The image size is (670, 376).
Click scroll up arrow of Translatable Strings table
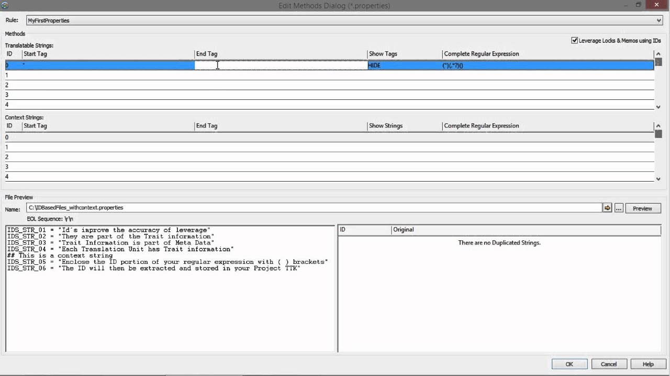point(658,54)
